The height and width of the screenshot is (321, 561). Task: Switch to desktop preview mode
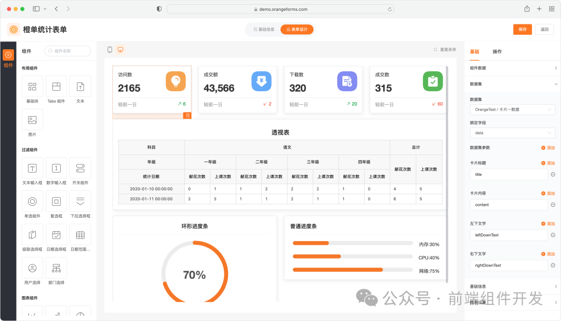tap(122, 49)
